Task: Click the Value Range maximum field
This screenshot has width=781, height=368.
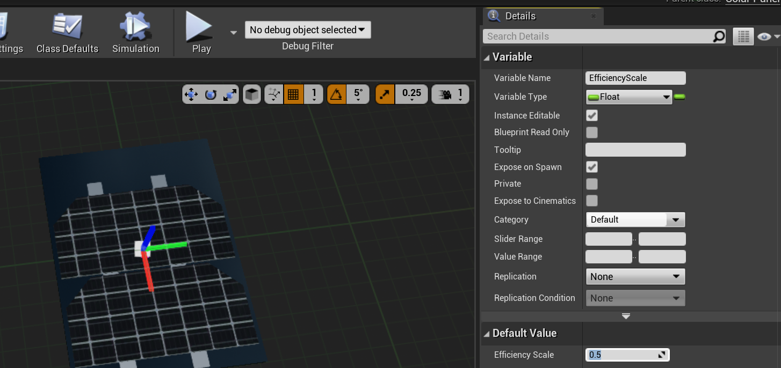Action: [x=662, y=256]
